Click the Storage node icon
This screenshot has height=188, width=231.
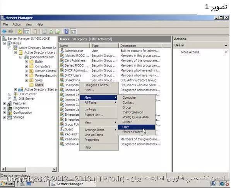10,117
